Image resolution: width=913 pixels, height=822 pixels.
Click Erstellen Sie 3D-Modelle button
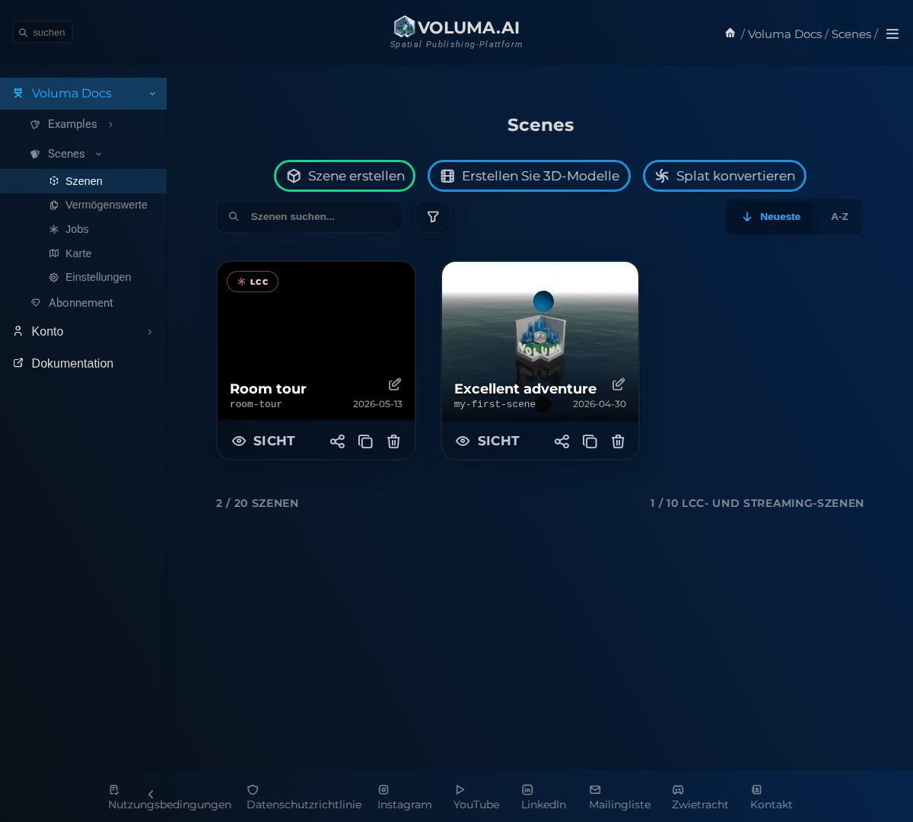click(x=529, y=176)
